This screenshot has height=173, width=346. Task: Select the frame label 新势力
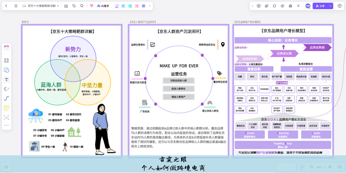pos(25,22)
